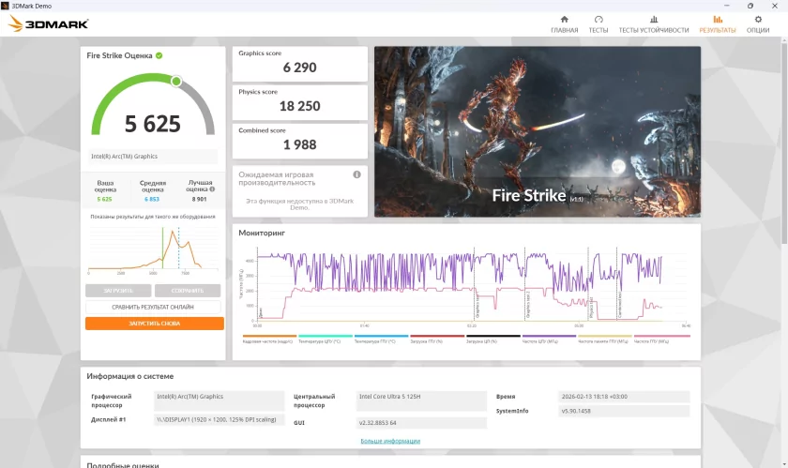Screen dimensions: 788x468
Task: Click Сравнить результат онлайн button
Action: click(154, 307)
